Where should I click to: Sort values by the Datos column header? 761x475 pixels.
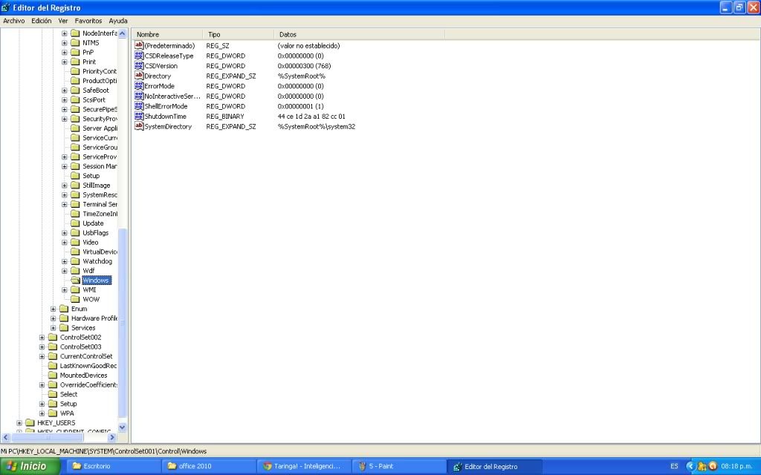(359, 34)
